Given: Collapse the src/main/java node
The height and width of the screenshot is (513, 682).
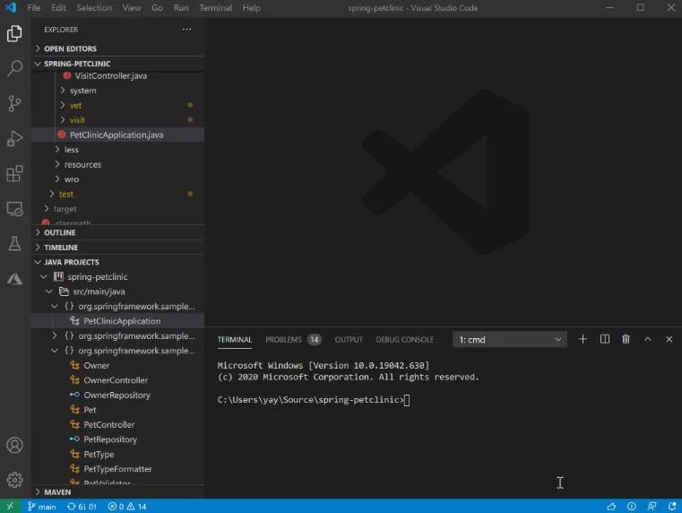Looking at the screenshot, I should (x=117, y=291).
